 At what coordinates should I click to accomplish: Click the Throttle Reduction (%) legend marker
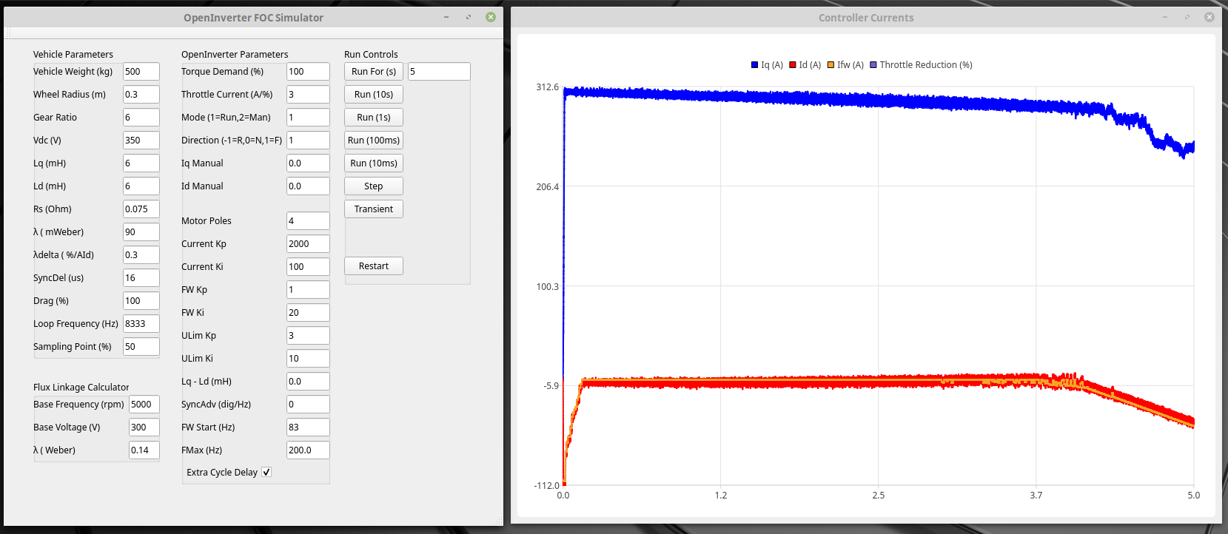tap(873, 65)
